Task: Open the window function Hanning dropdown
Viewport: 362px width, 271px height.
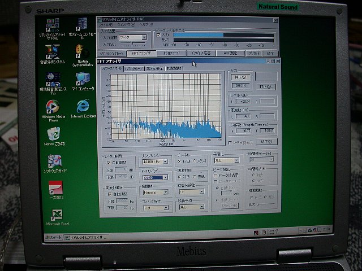Action: [x=166, y=192]
